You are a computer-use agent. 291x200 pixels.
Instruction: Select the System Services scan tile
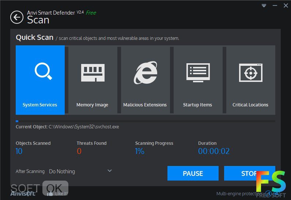(40, 80)
